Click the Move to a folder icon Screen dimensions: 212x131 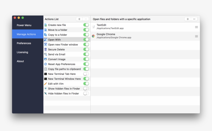click(x=46, y=30)
